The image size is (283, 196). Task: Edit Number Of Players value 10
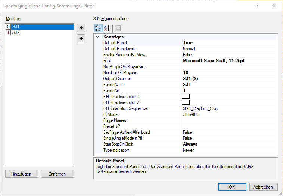click(x=230, y=72)
